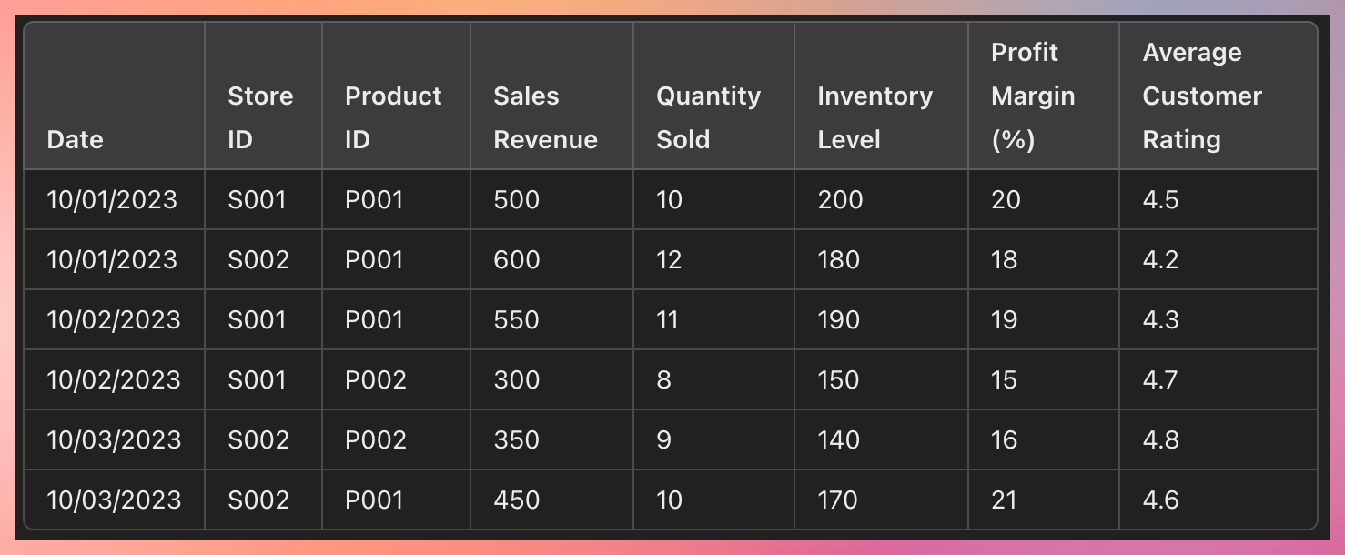Select the Store ID column header
Image resolution: width=1345 pixels, height=555 pixels.
tap(260, 117)
